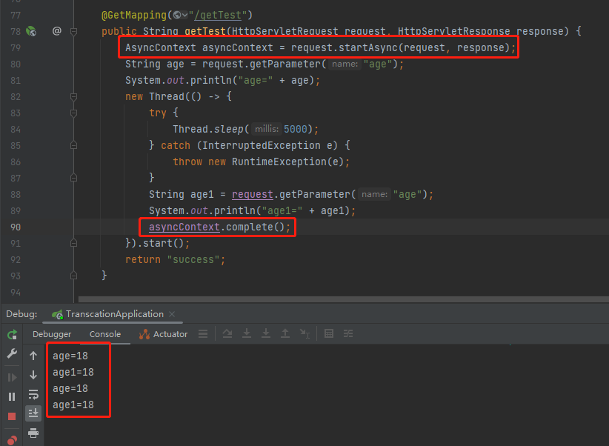Toggle soft-wrap in the console

(x=33, y=394)
